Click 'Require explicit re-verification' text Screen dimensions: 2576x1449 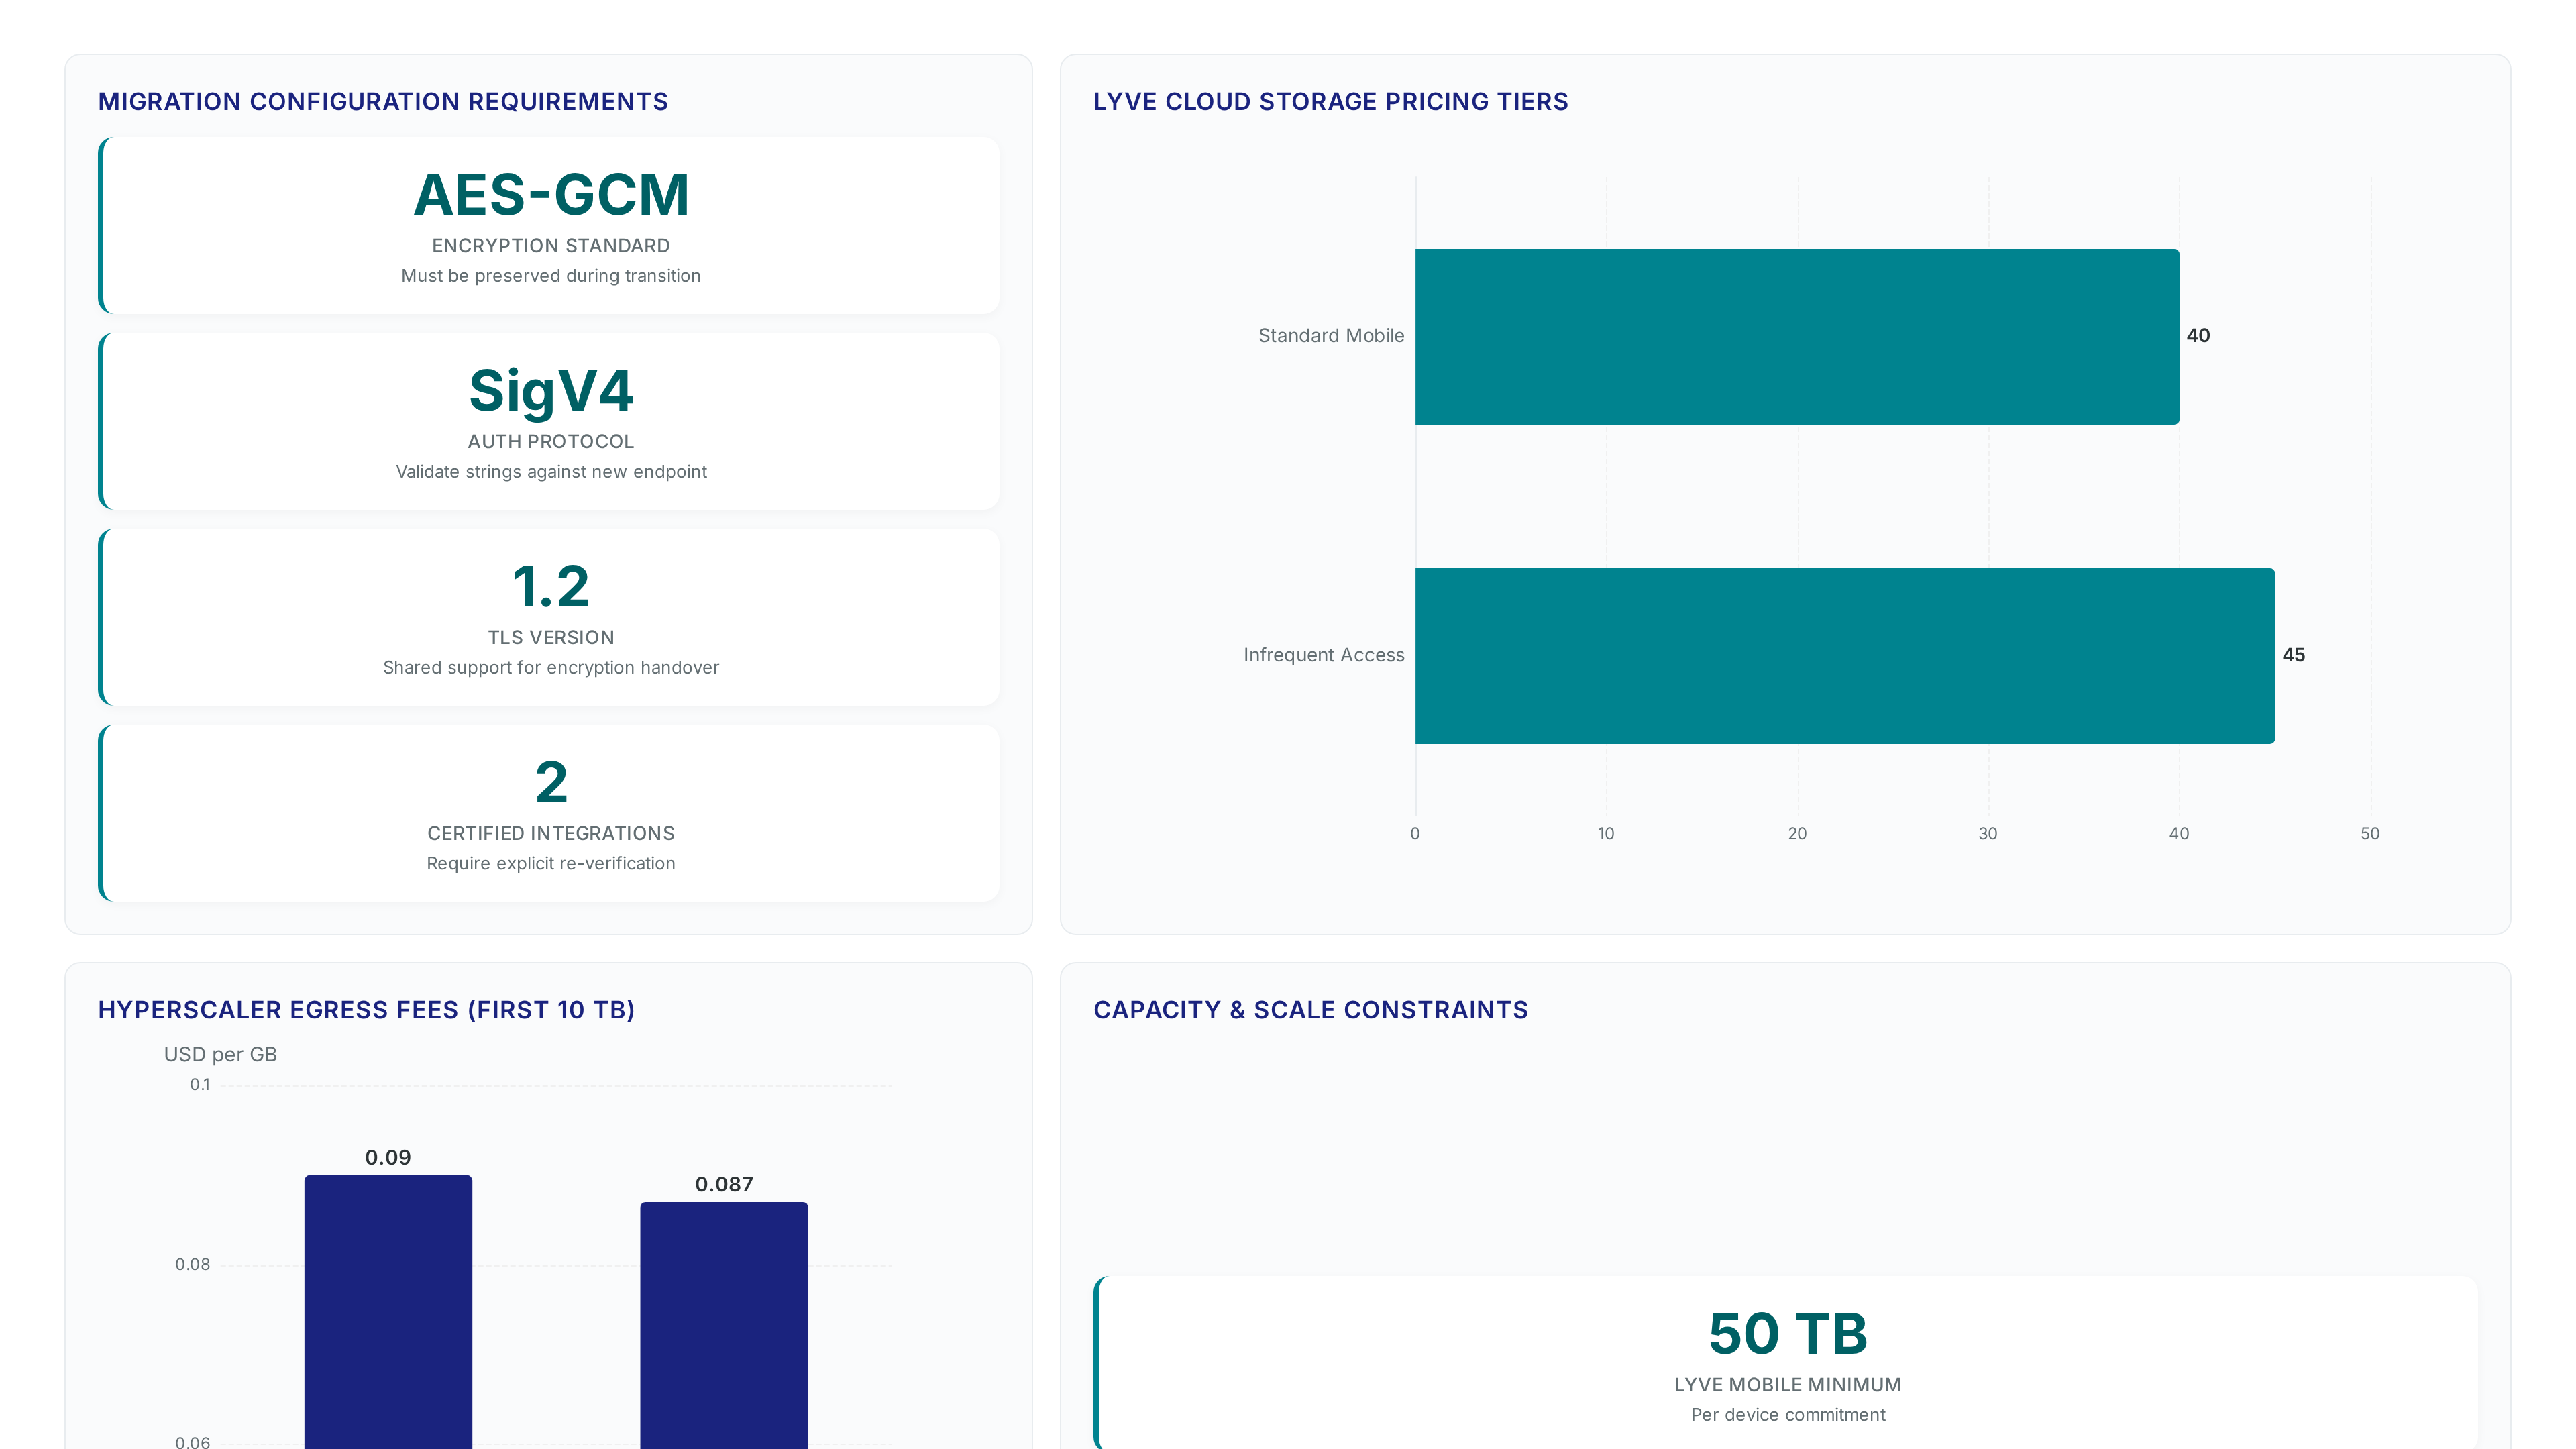551,864
